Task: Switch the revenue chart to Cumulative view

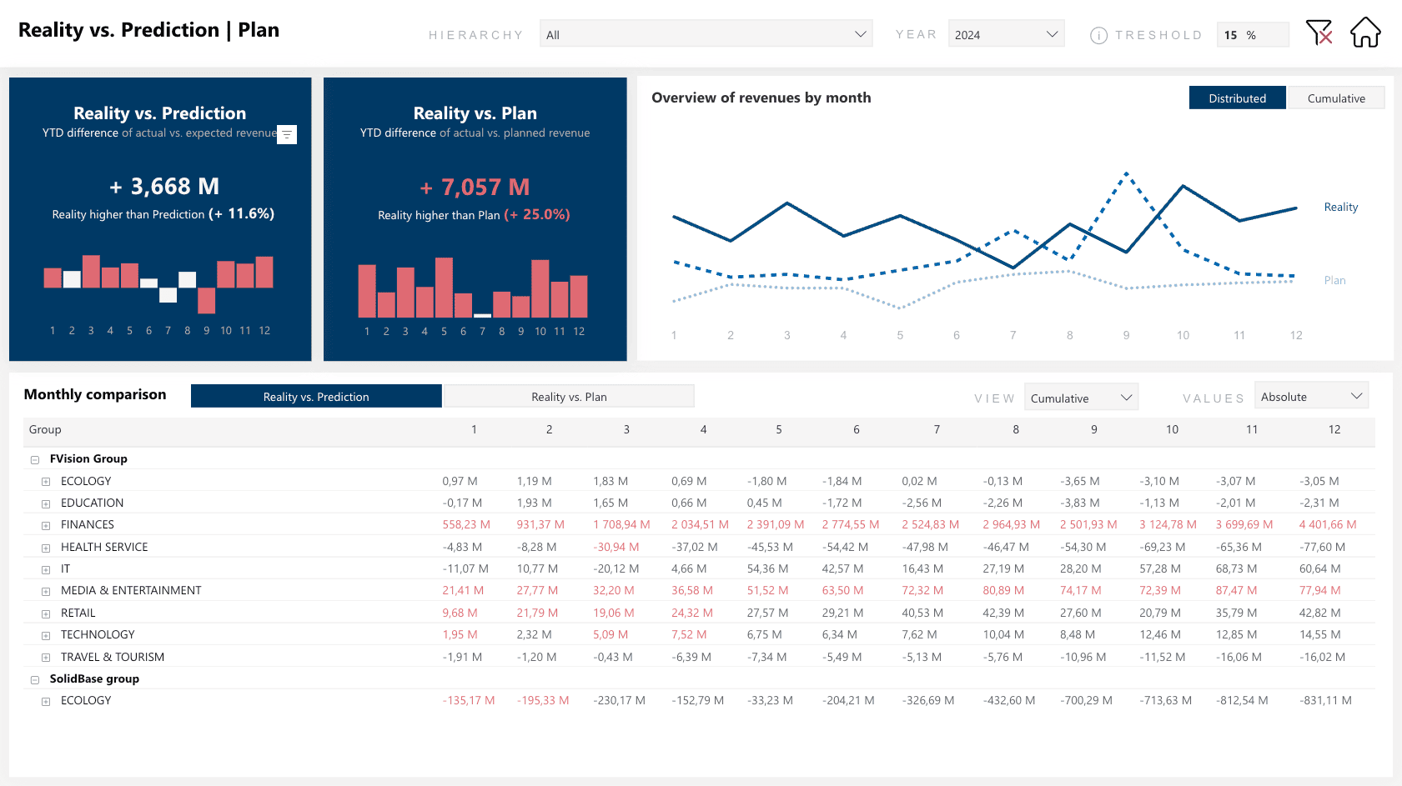Action: [x=1336, y=98]
